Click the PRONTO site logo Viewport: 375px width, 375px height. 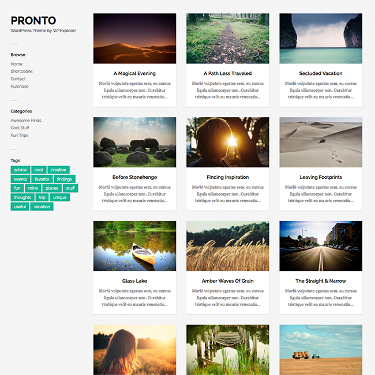click(33, 21)
